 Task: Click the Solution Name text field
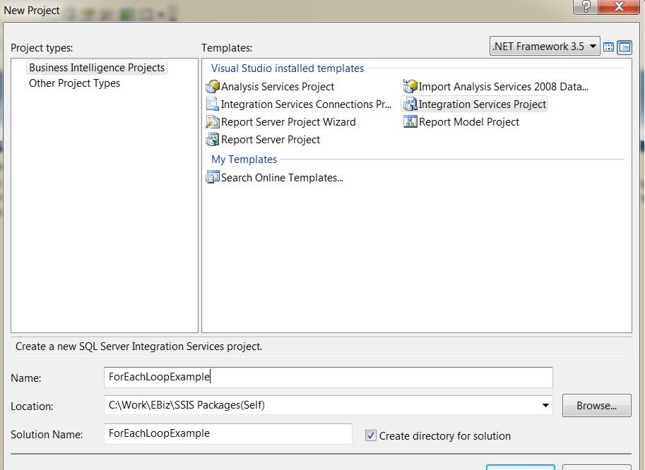[227, 433]
